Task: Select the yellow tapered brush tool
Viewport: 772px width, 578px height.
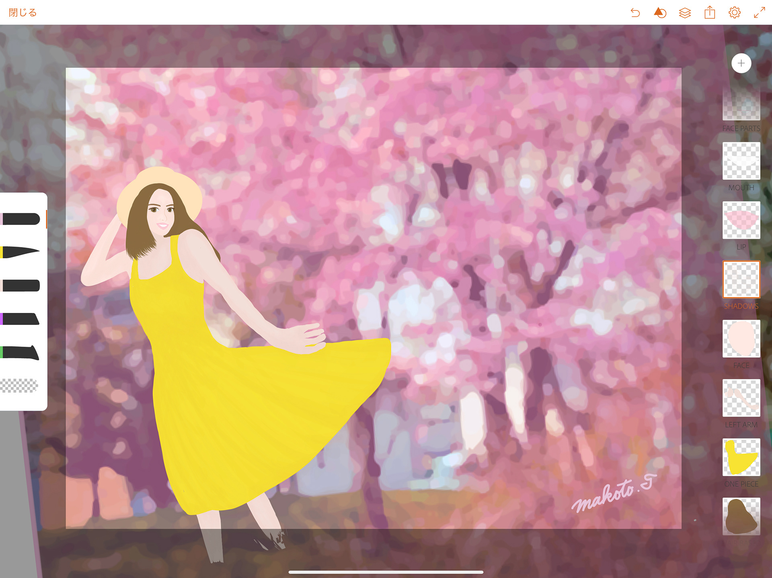Action: coord(20,252)
